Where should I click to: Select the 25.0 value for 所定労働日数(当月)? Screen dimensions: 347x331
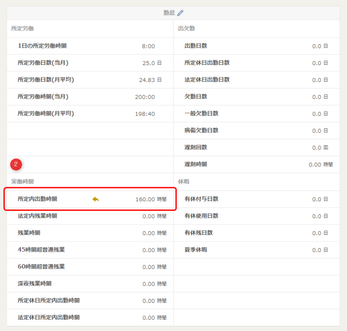click(149, 63)
